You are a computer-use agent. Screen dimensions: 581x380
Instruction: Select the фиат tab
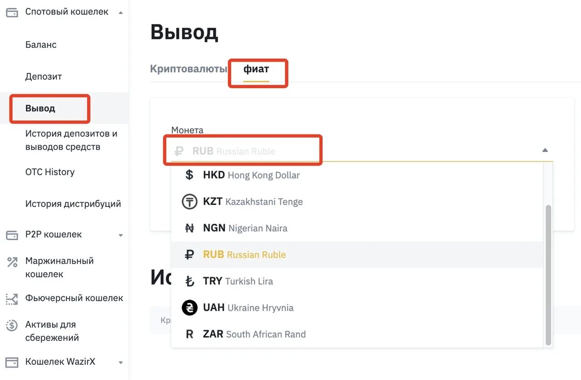pos(256,69)
